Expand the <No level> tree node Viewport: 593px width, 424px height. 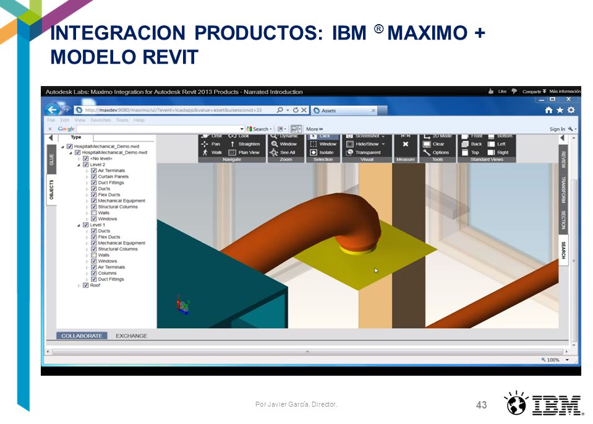(79, 159)
